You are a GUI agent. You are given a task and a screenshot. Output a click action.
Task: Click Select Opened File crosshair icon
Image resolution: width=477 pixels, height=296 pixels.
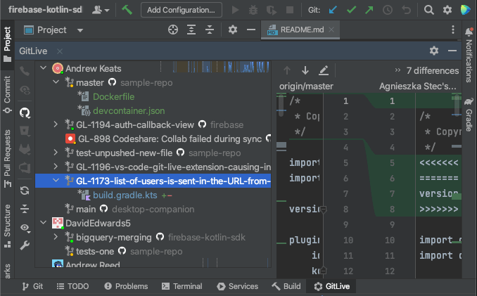[x=173, y=30]
